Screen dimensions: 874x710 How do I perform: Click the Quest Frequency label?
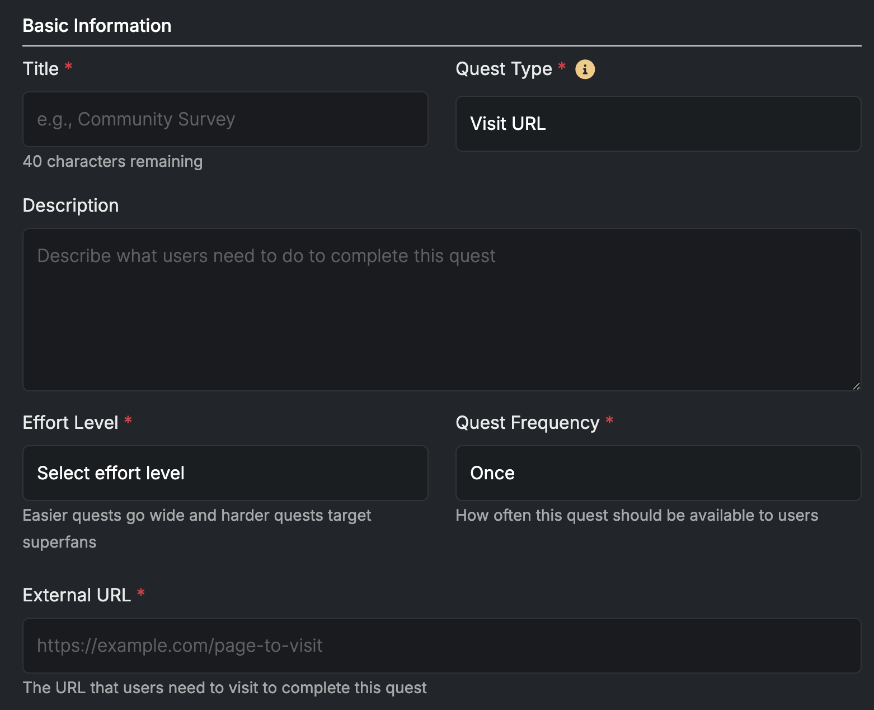pos(527,423)
